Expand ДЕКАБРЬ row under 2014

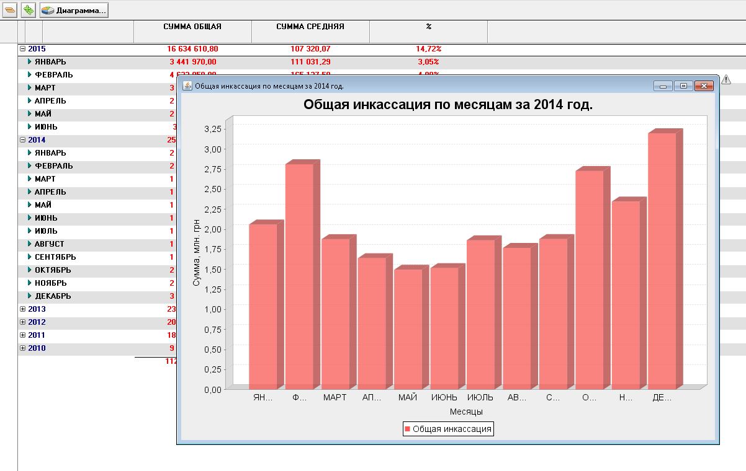coord(29,296)
